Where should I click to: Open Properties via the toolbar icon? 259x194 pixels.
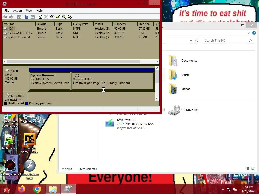pyautogui.click(x=52, y=17)
